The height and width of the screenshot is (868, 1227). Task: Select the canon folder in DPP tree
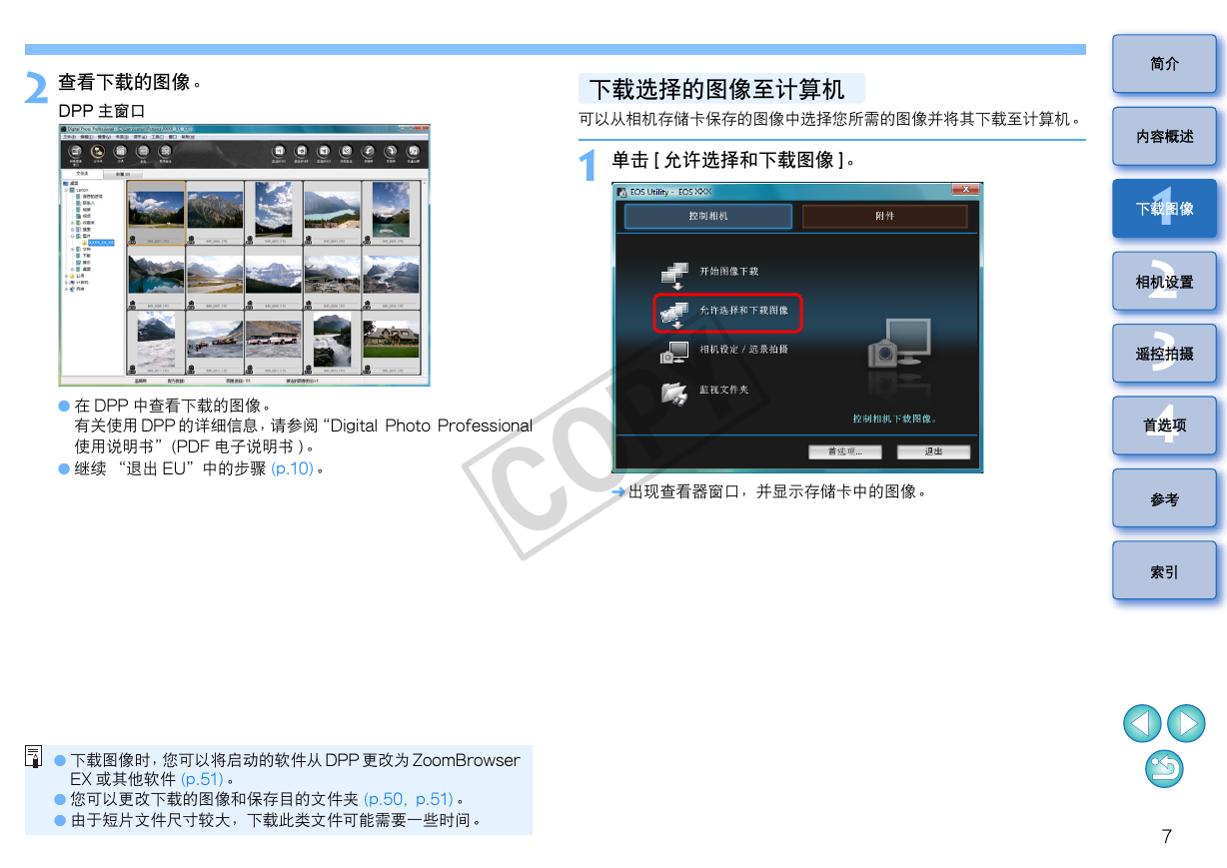point(81,190)
